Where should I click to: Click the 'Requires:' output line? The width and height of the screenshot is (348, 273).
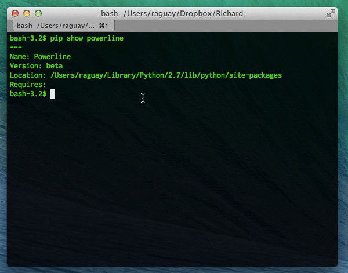pos(28,85)
